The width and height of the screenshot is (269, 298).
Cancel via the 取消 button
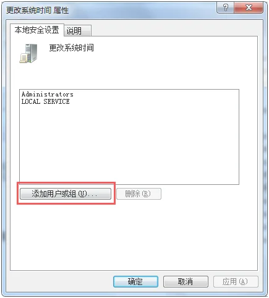pyautogui.click(x=186, y=281)
